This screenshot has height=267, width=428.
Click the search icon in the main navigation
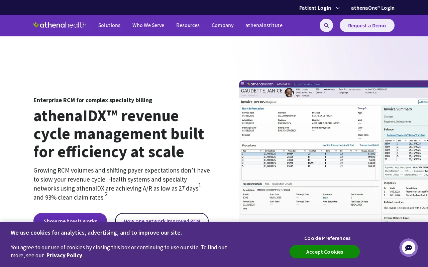(326, 25)
